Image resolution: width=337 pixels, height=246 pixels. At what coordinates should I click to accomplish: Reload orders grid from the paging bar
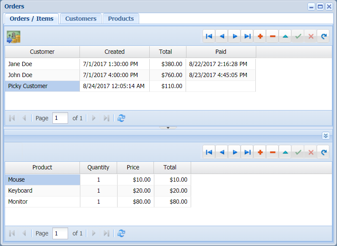click(121, 118)
